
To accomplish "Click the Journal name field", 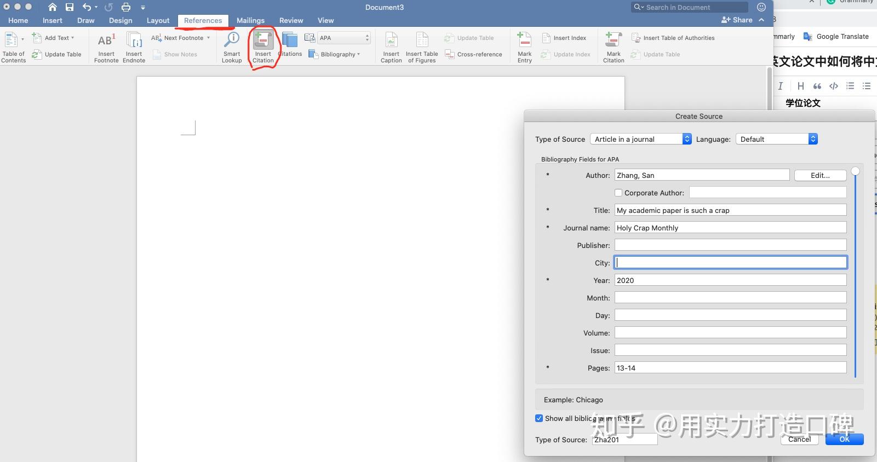I will [730, 228].
